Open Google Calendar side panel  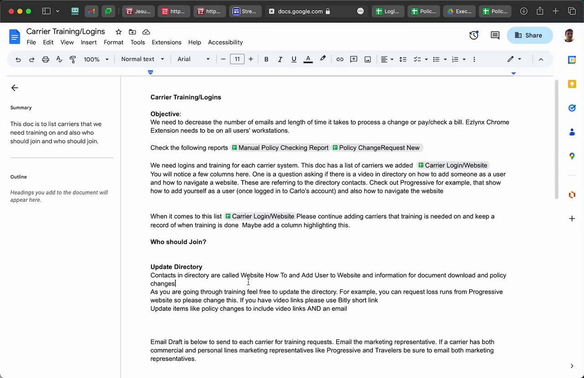click(x=572, y=60)
